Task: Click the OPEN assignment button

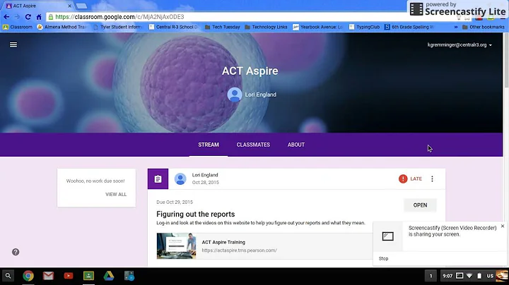Action: 420,205
